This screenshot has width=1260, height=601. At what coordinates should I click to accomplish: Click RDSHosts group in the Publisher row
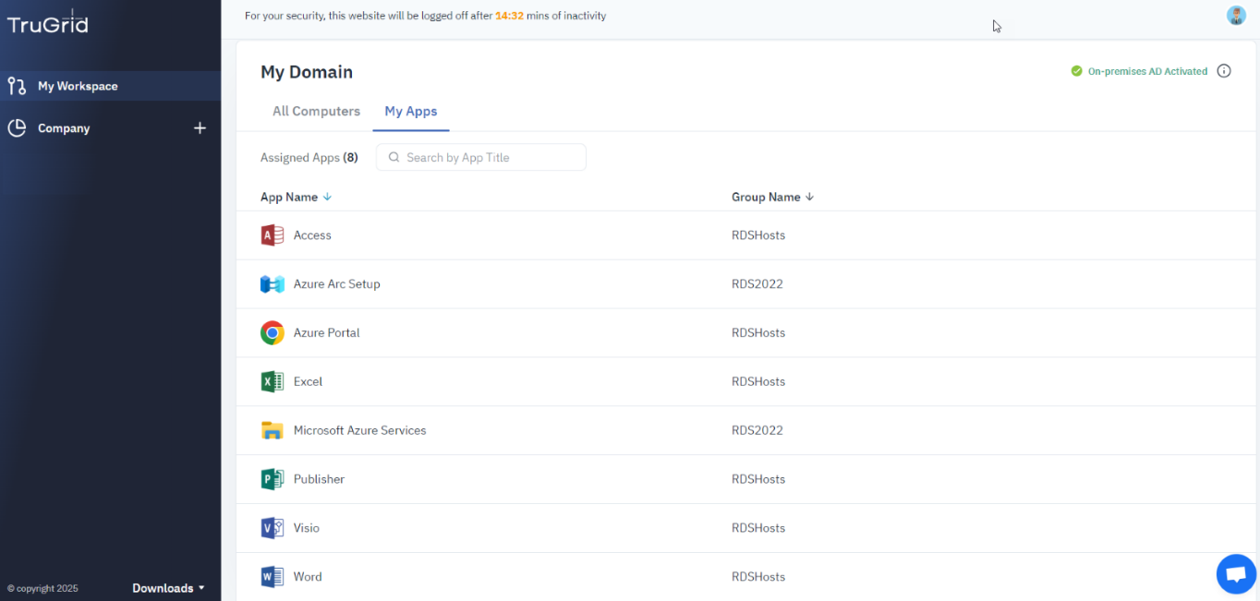(x=758, y=479)
